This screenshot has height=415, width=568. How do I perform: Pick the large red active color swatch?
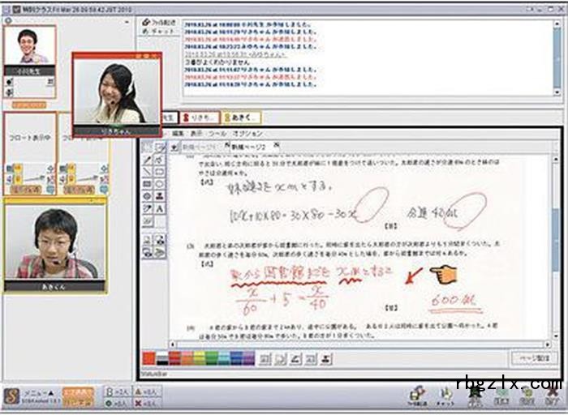click(148, 358)
